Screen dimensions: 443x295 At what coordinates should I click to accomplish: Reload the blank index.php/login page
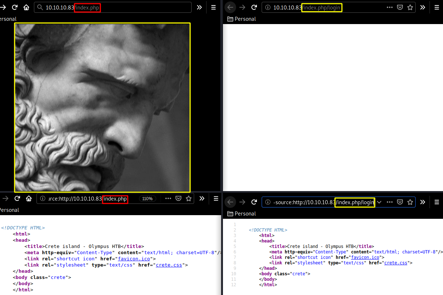[254, 7]
